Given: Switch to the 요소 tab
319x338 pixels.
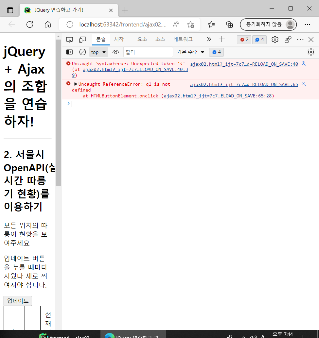Looking at the screenshot, I should tap(142, 40).
